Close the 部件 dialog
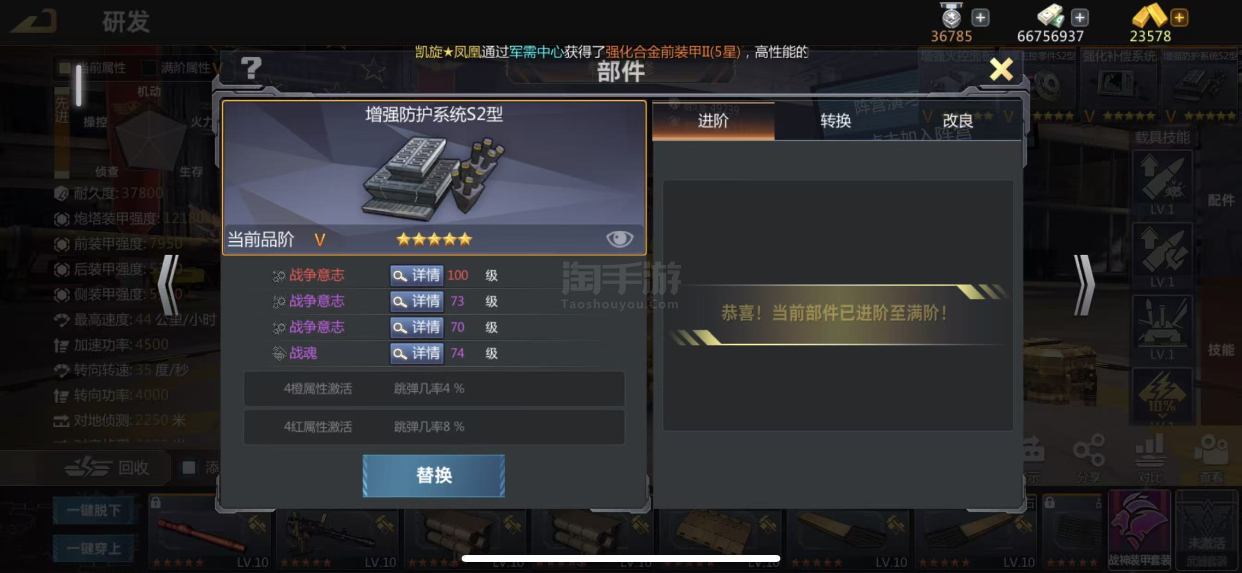1242x573 pixels. [x=1001, y=70]
